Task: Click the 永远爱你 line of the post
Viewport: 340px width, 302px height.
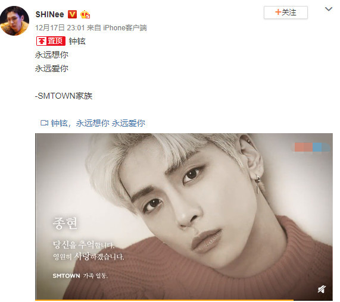Action: [52, 68]
